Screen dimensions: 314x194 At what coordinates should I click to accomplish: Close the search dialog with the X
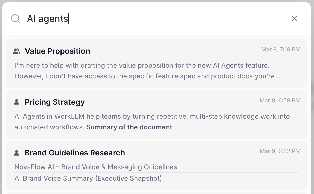[294, 19]
